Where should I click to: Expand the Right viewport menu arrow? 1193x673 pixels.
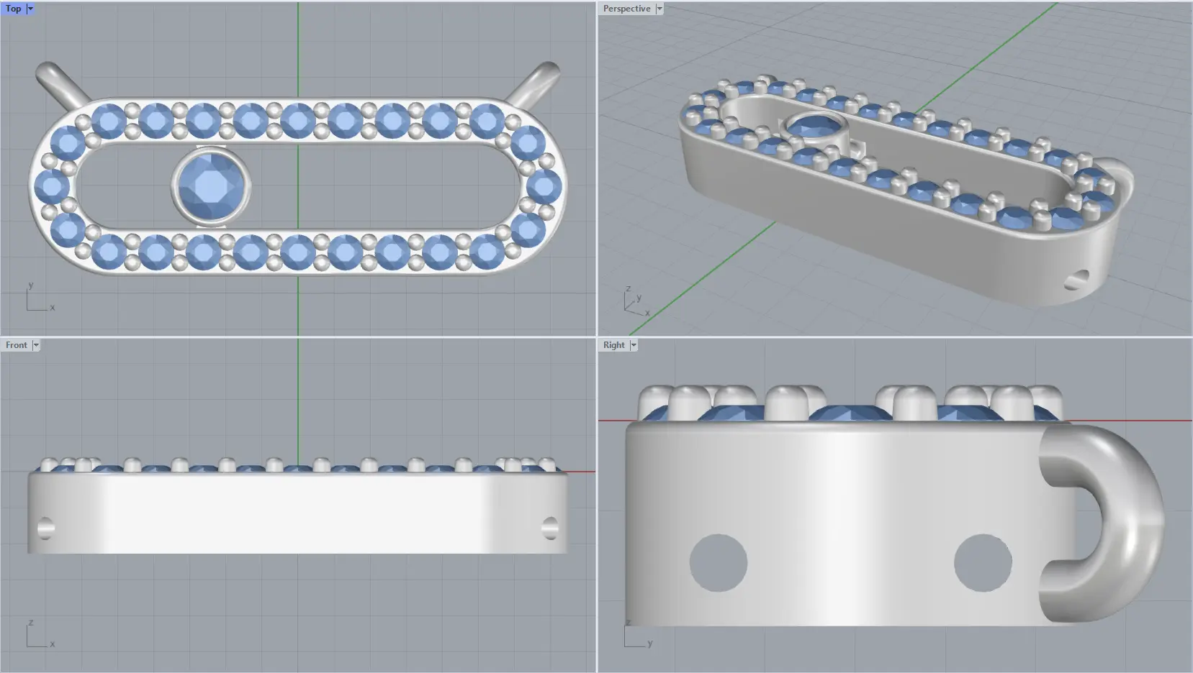pos(634,345)
